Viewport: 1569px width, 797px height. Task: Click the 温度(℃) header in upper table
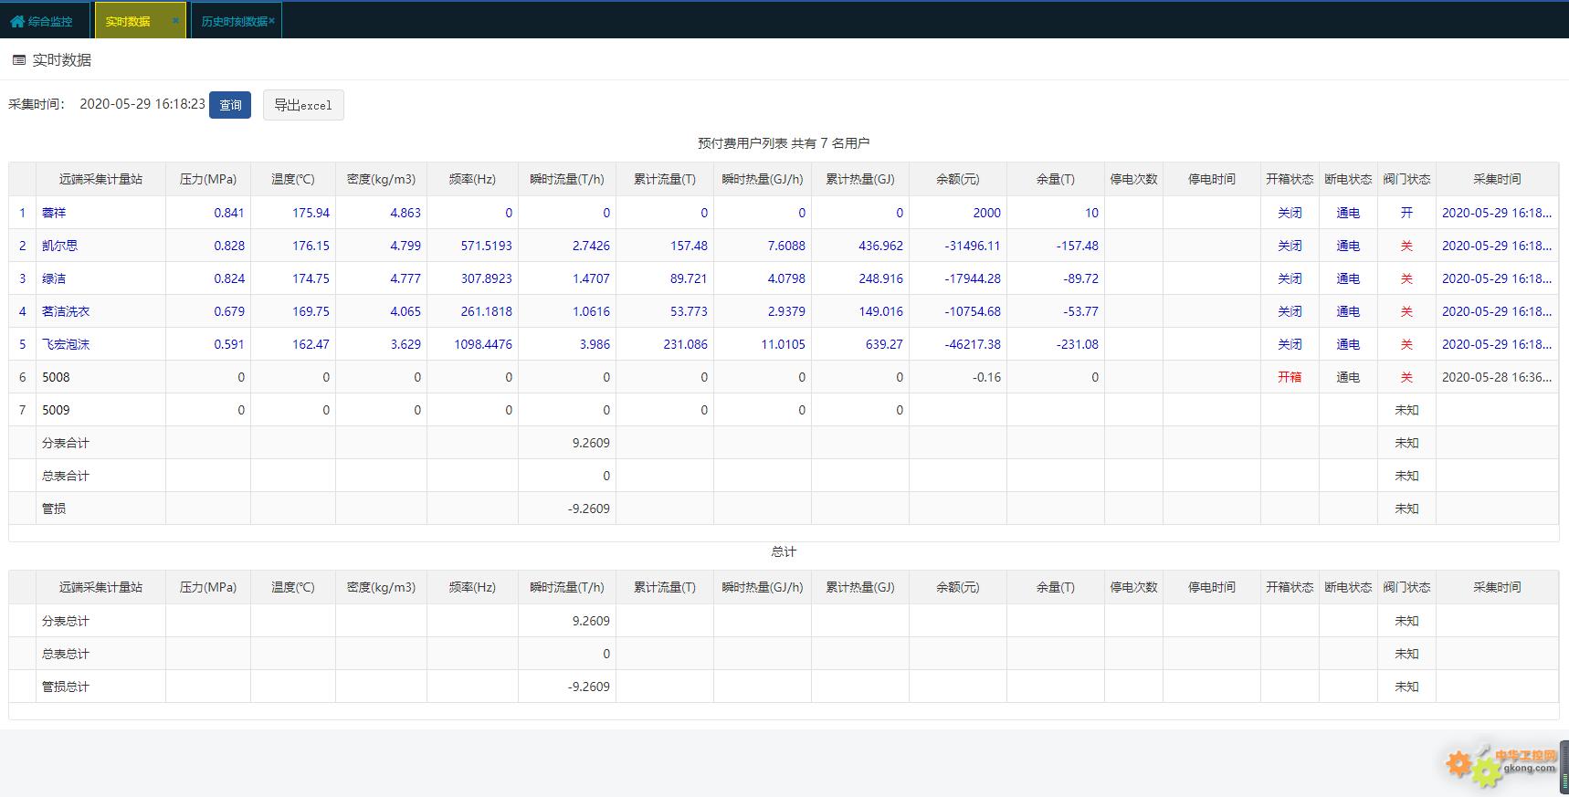293,179
